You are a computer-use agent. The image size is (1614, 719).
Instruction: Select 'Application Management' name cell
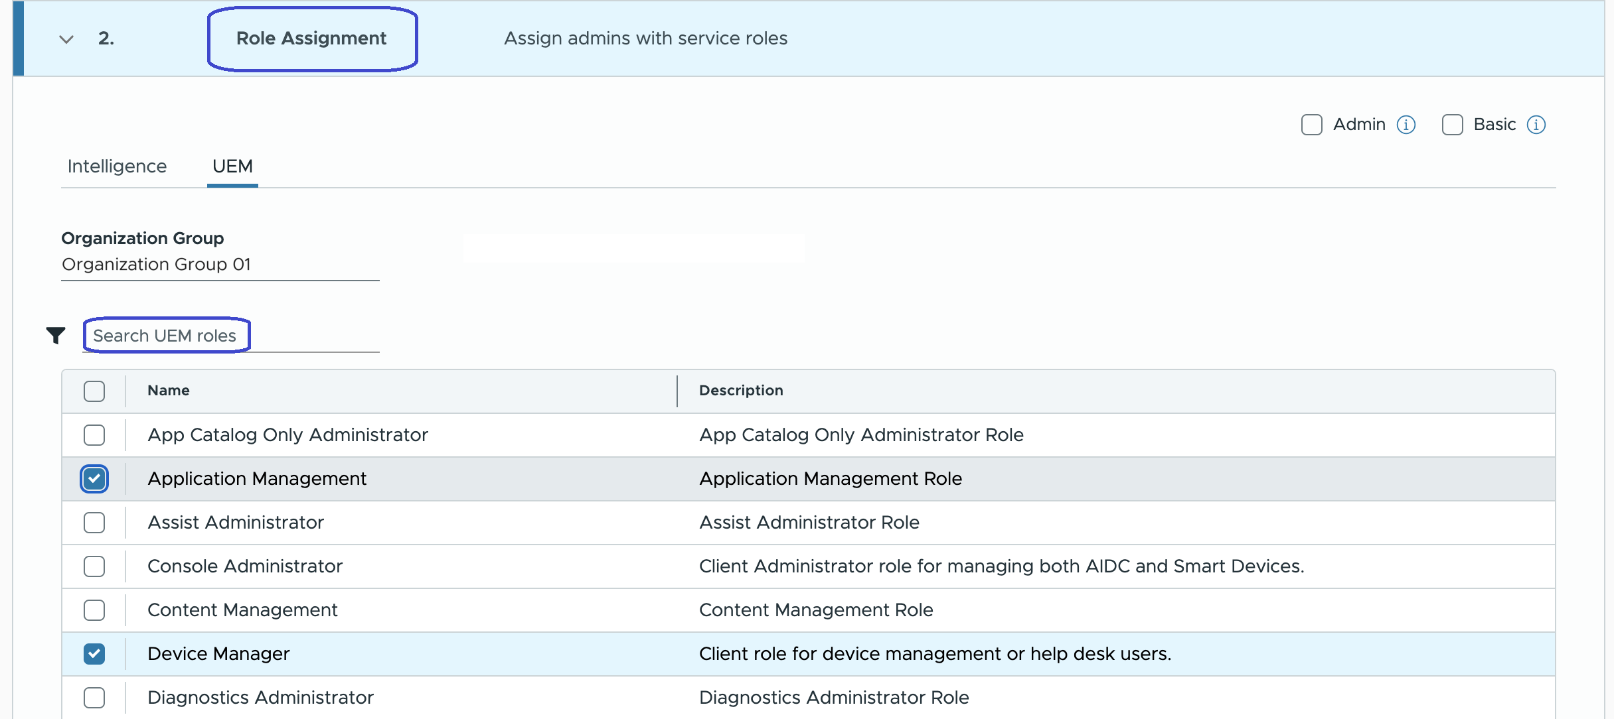pyautogui.click(x=257, y=479)
